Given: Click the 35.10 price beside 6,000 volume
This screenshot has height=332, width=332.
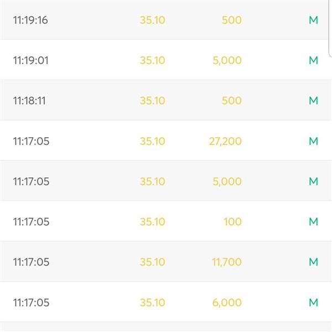Looking at the screenshot, I should tap(153, 303).
